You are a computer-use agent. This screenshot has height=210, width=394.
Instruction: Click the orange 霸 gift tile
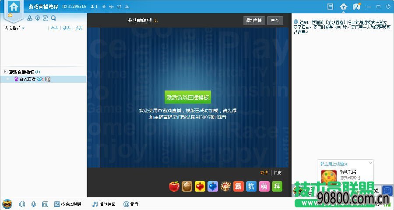(239, 186)
